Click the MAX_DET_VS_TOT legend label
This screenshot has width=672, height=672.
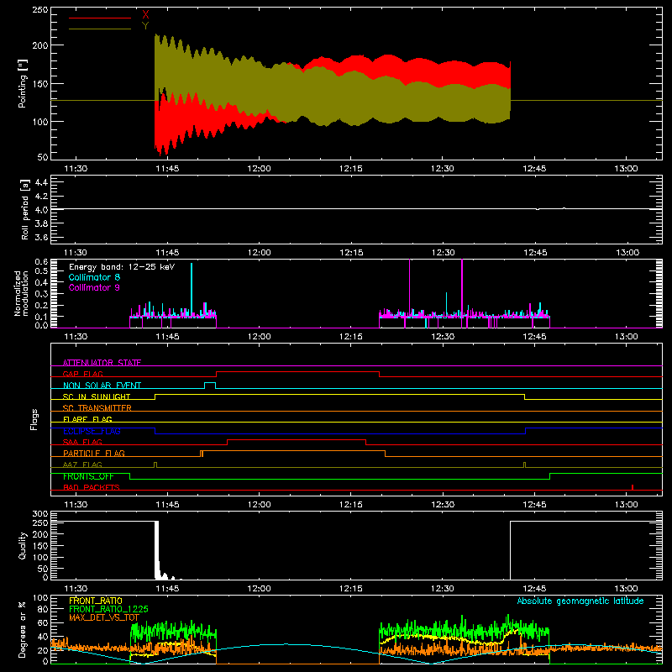coord(104,617)
